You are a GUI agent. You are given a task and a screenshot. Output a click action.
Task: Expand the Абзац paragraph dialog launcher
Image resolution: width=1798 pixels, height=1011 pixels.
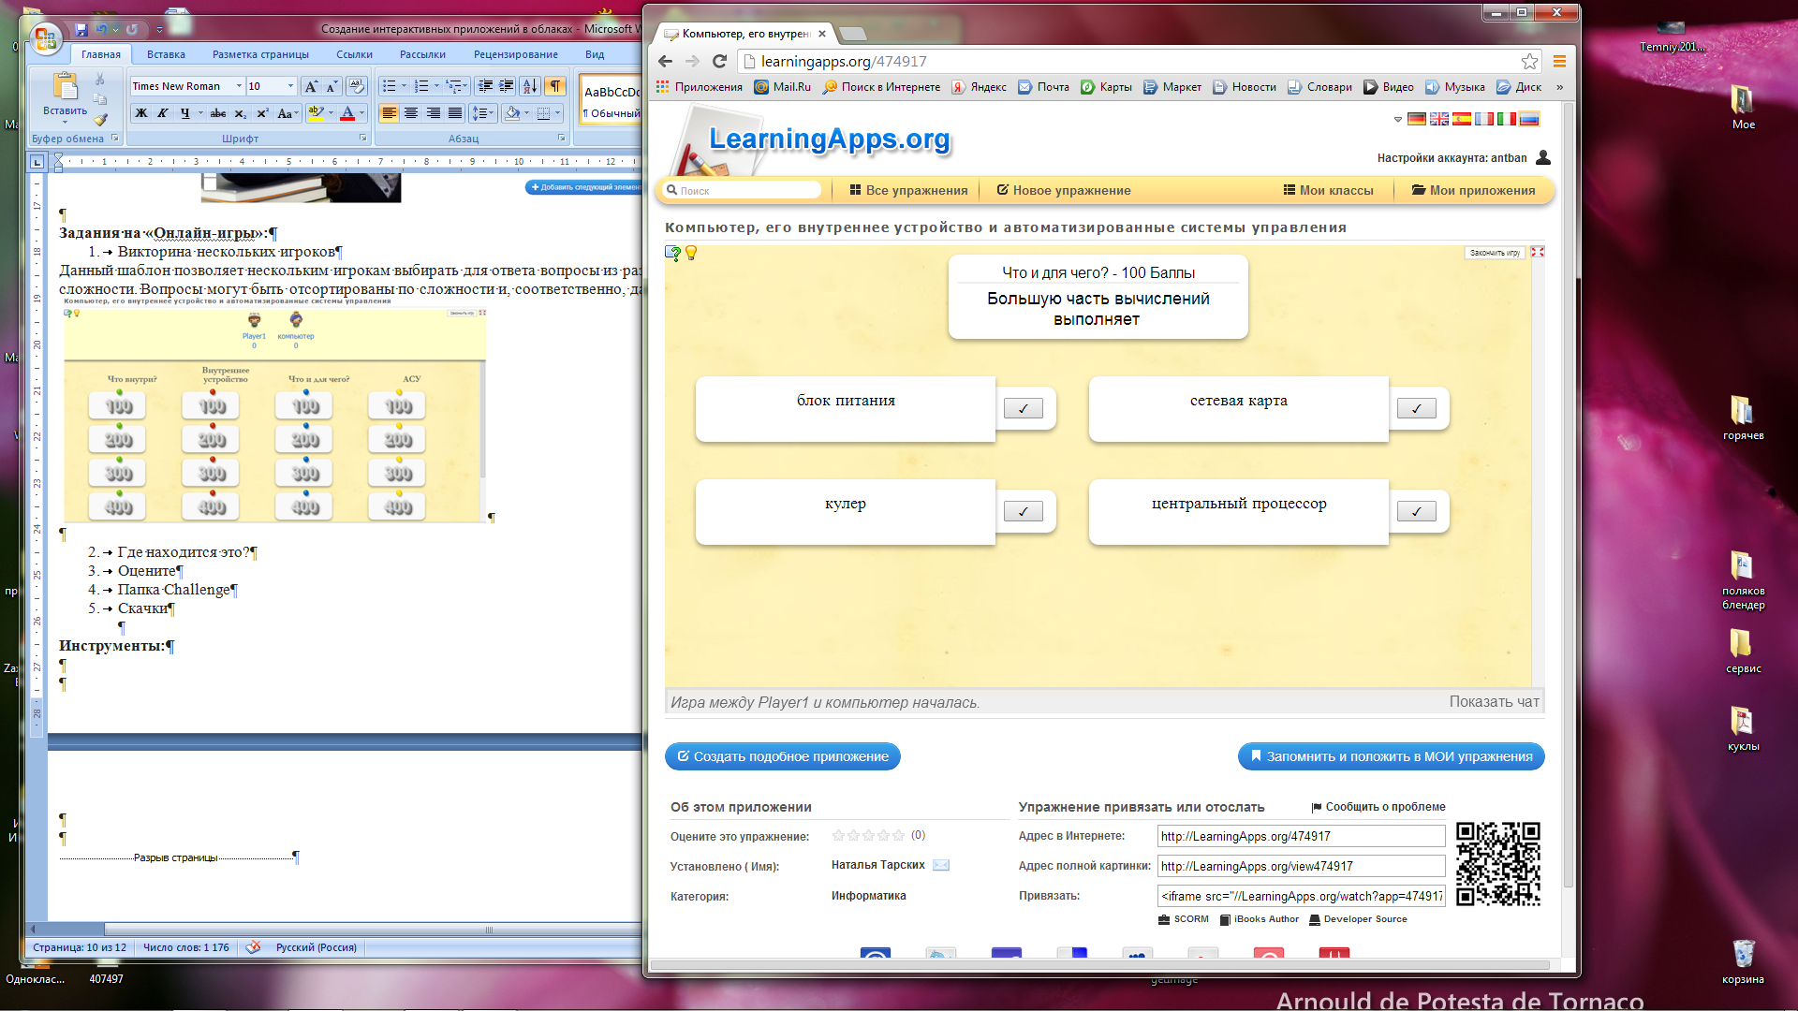(562, 138)
